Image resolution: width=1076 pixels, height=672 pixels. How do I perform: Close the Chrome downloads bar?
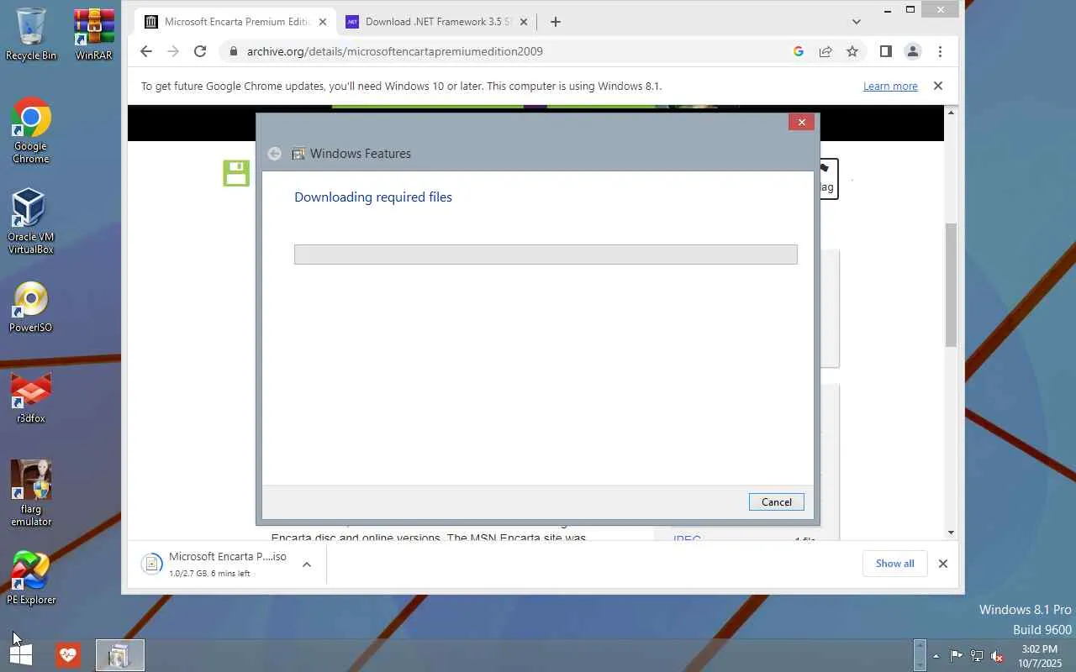pyautogui.click(x=942, y=564)
